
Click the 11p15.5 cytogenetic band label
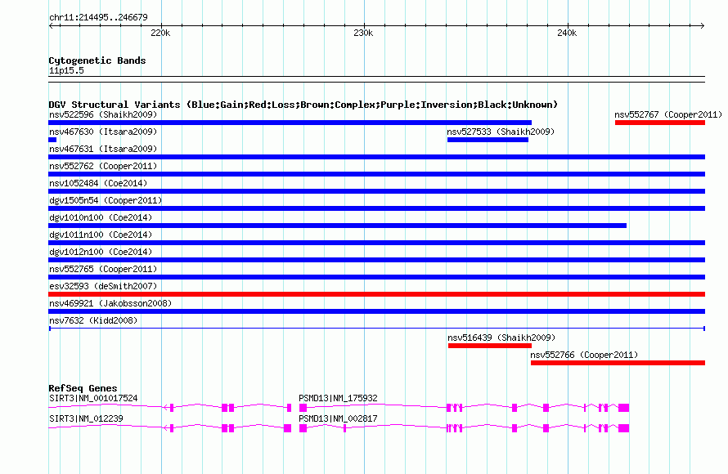click(66, 71)
